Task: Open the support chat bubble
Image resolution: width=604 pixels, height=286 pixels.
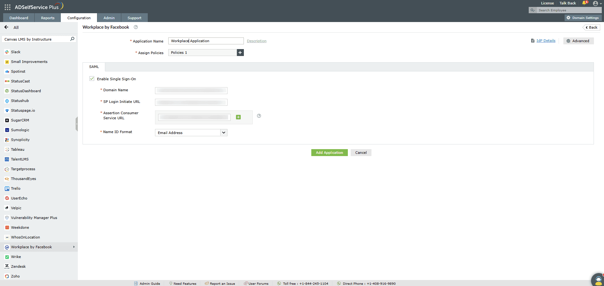Action: click(598, 279)
